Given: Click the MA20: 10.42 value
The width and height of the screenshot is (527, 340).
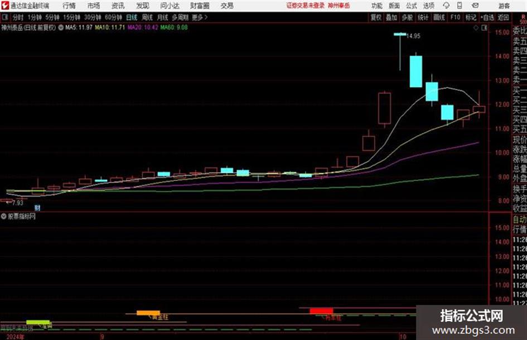Looking at the screenshot, I should click(143, 27).
